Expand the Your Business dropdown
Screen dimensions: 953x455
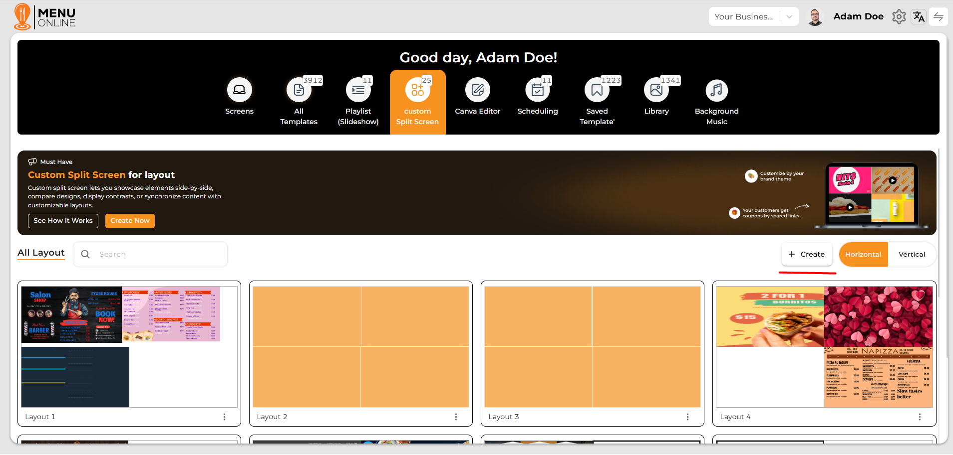pos(789,16)
